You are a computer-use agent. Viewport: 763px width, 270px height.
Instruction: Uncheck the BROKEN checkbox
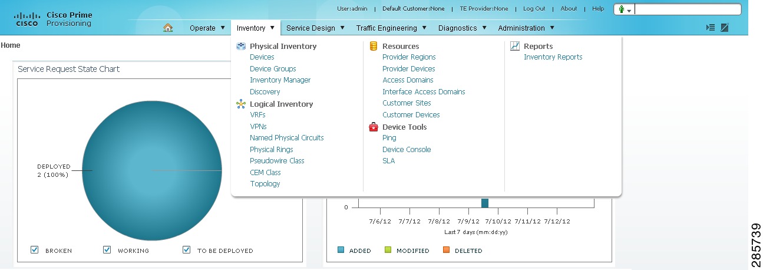34,250
